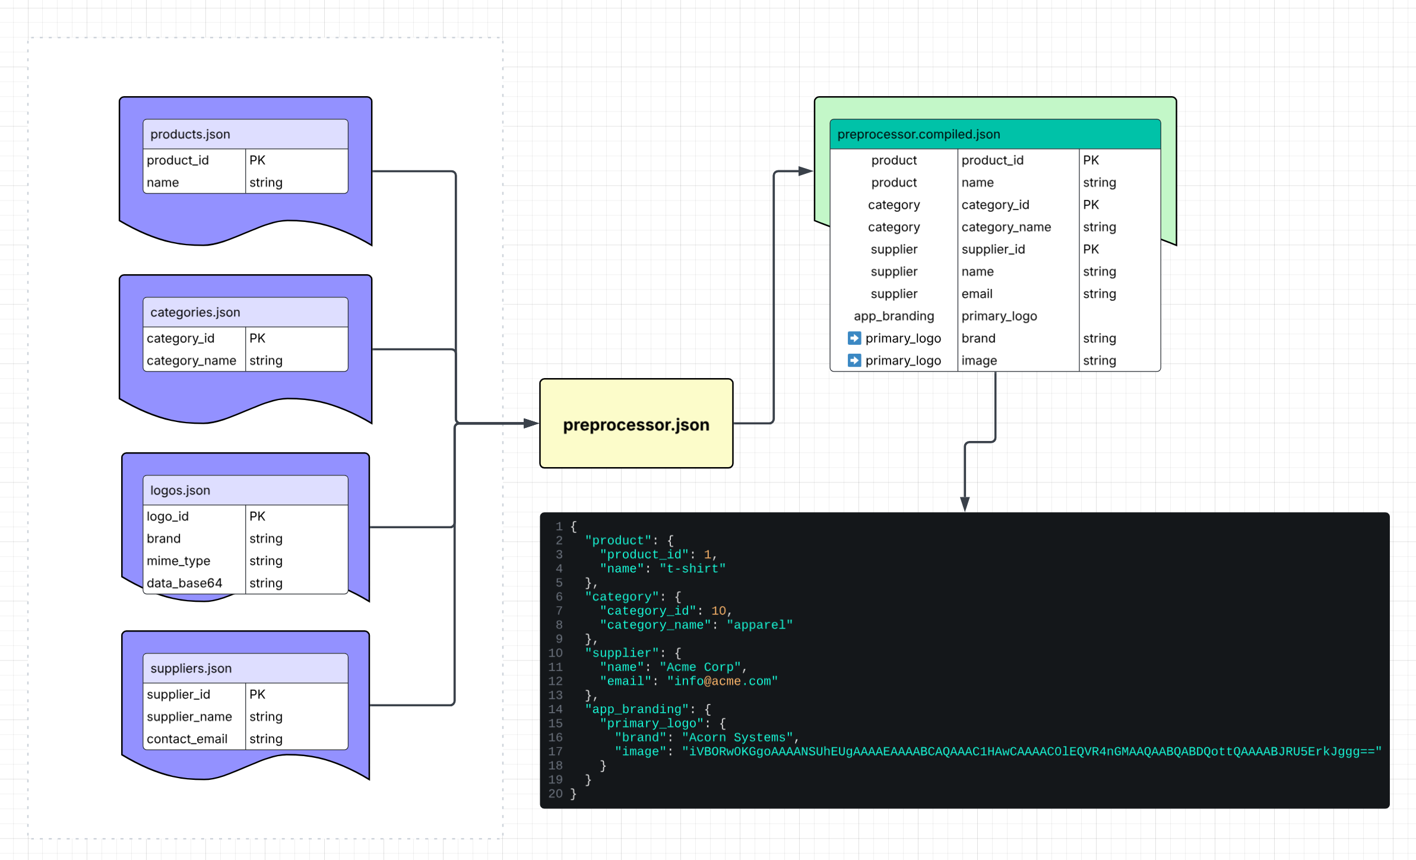Click the category_name cell in categories.json
This screenshot has height=860, width=1416.
pyautogui.click(x=191, y=360)
